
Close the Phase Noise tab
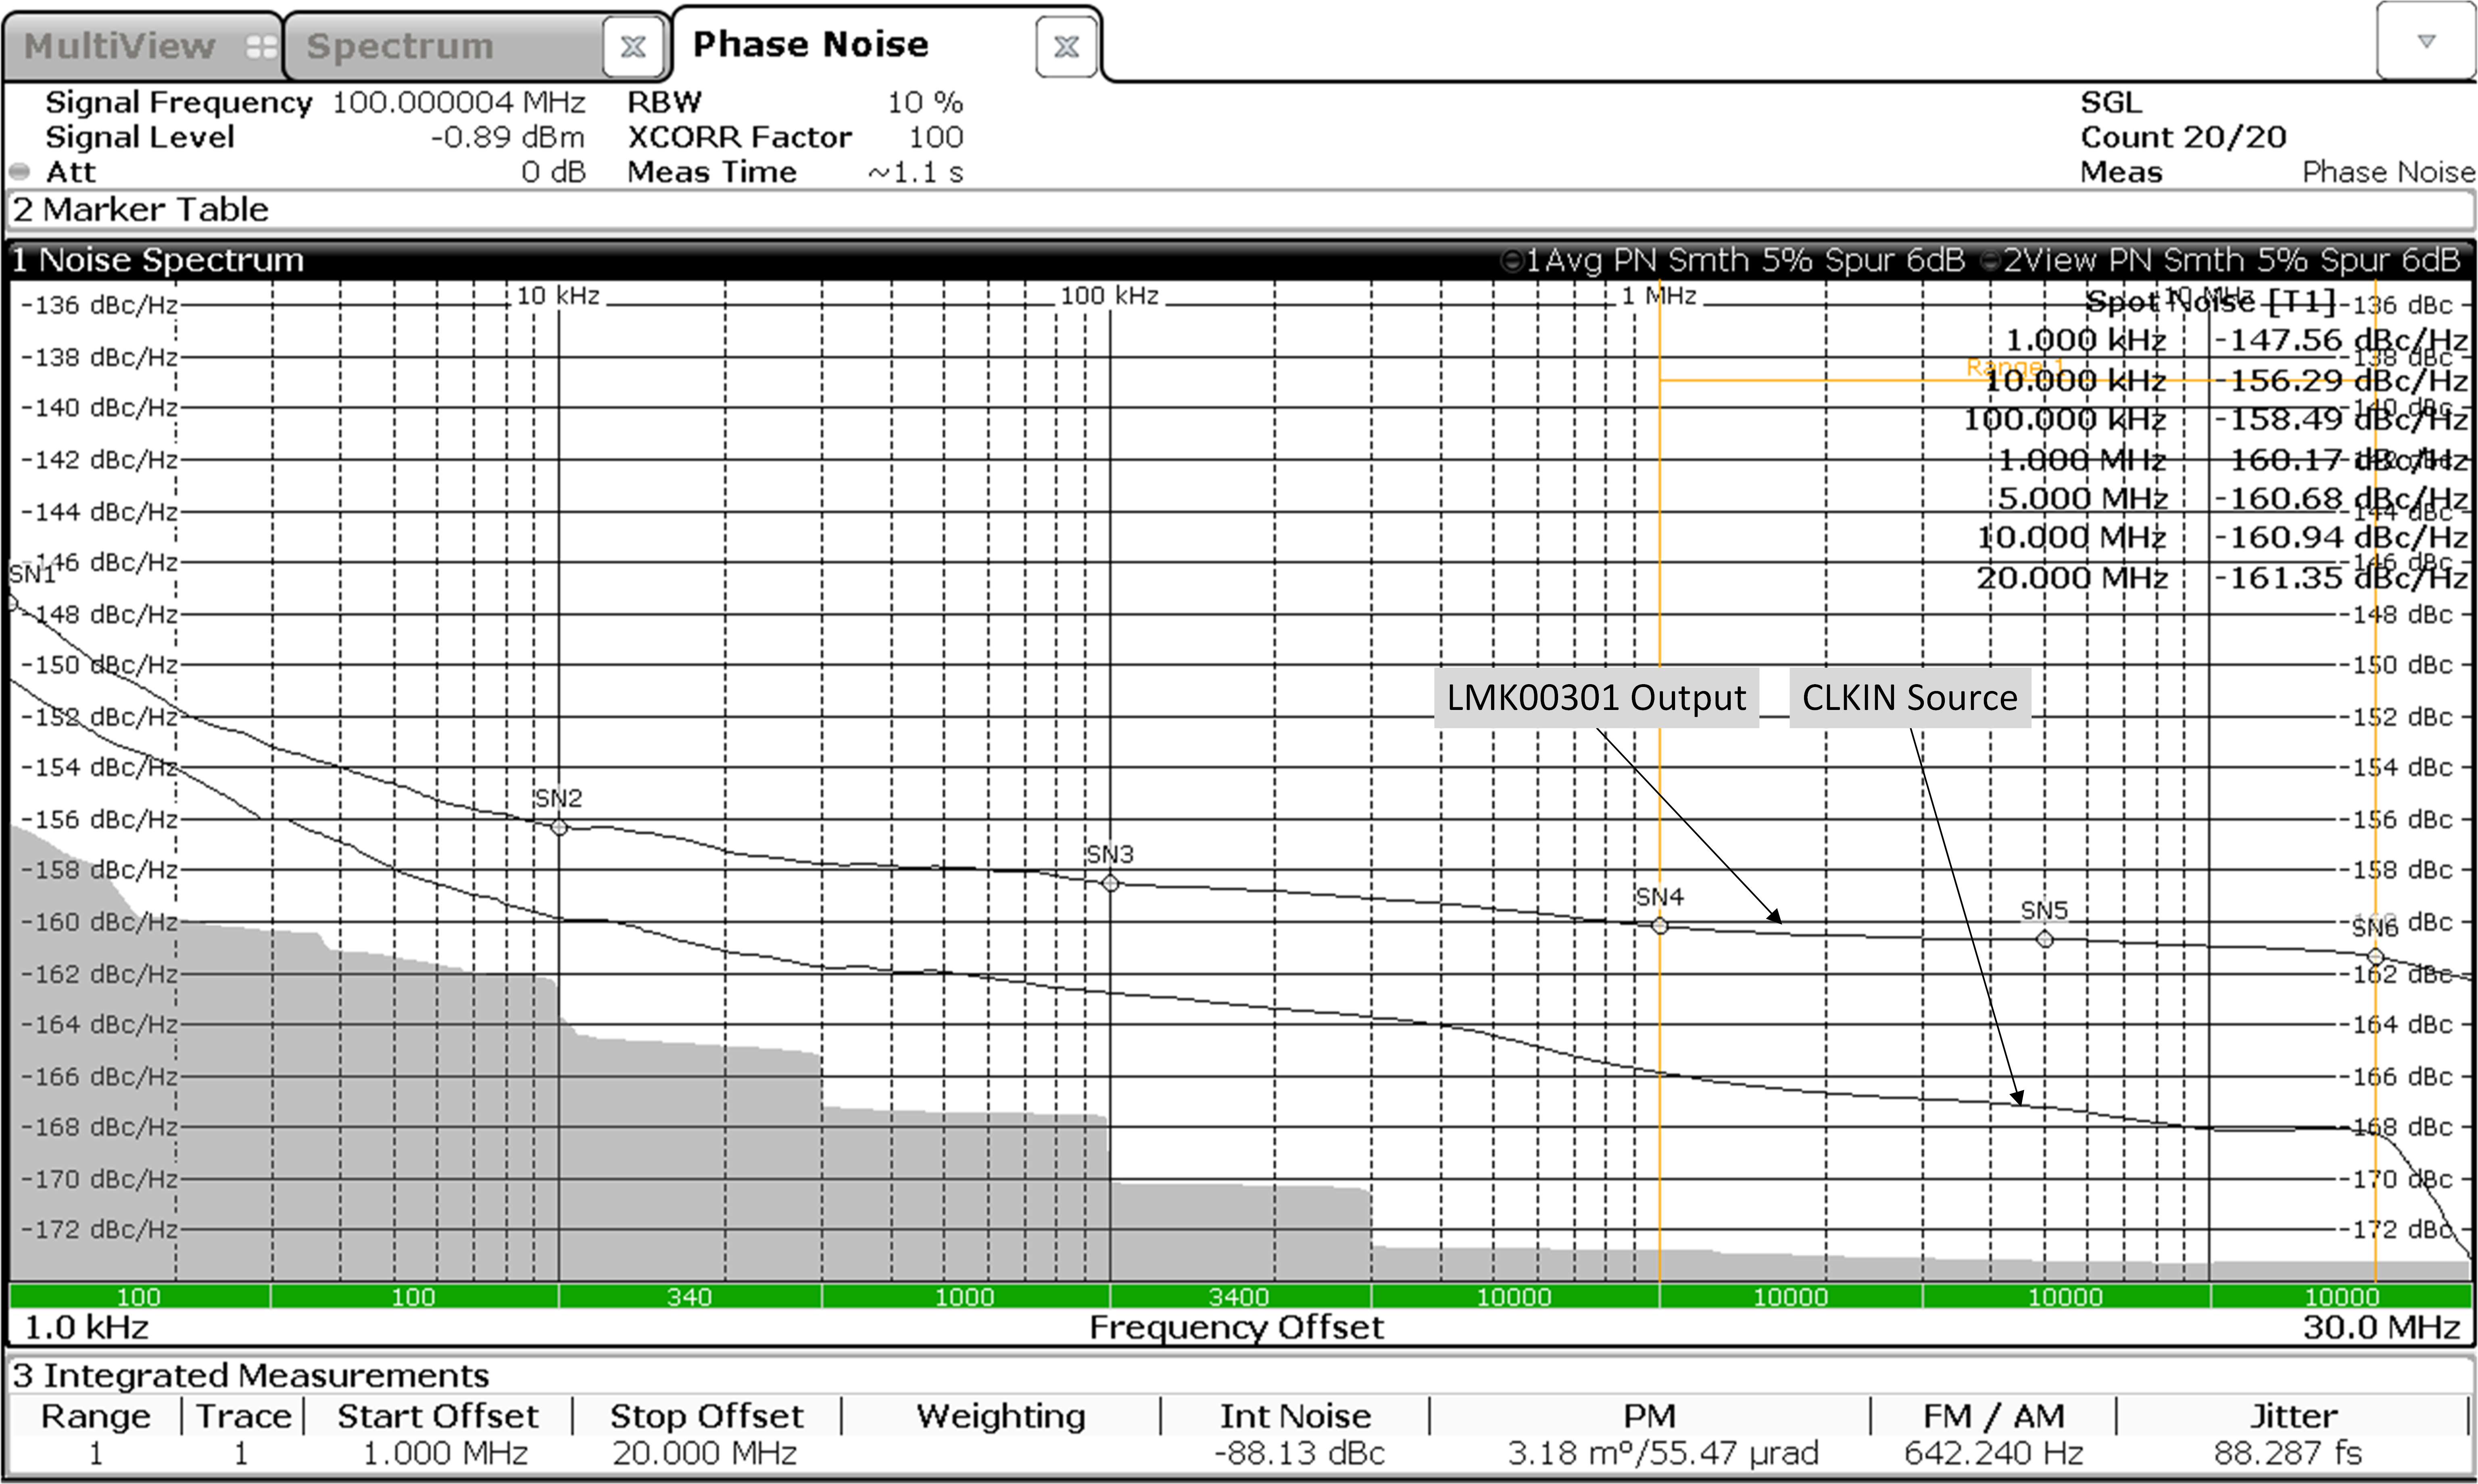[1066, 46]
